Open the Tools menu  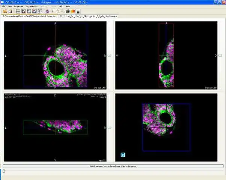pyautogui.click(x=68, y=6)
